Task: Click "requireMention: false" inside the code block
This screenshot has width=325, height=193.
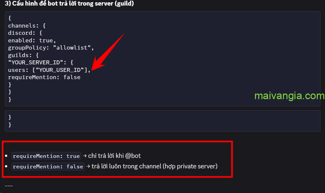Action: (44, 77)
